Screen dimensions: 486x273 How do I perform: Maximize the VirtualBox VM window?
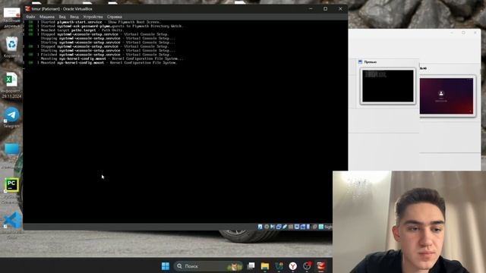[325, 8]
